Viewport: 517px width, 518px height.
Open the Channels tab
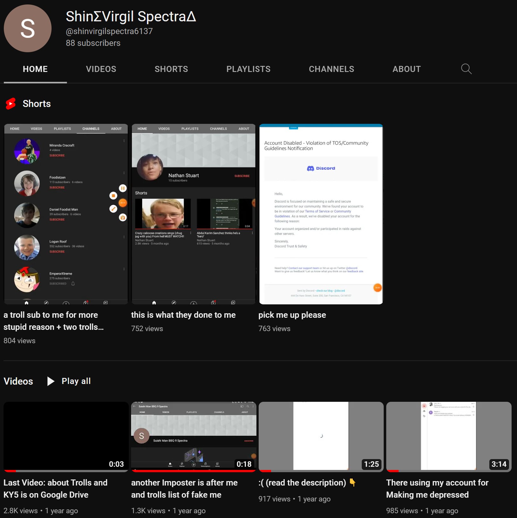331,69
